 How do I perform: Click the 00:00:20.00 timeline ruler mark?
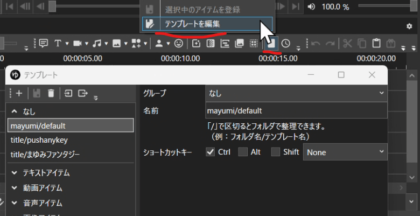tap(376, 58)
